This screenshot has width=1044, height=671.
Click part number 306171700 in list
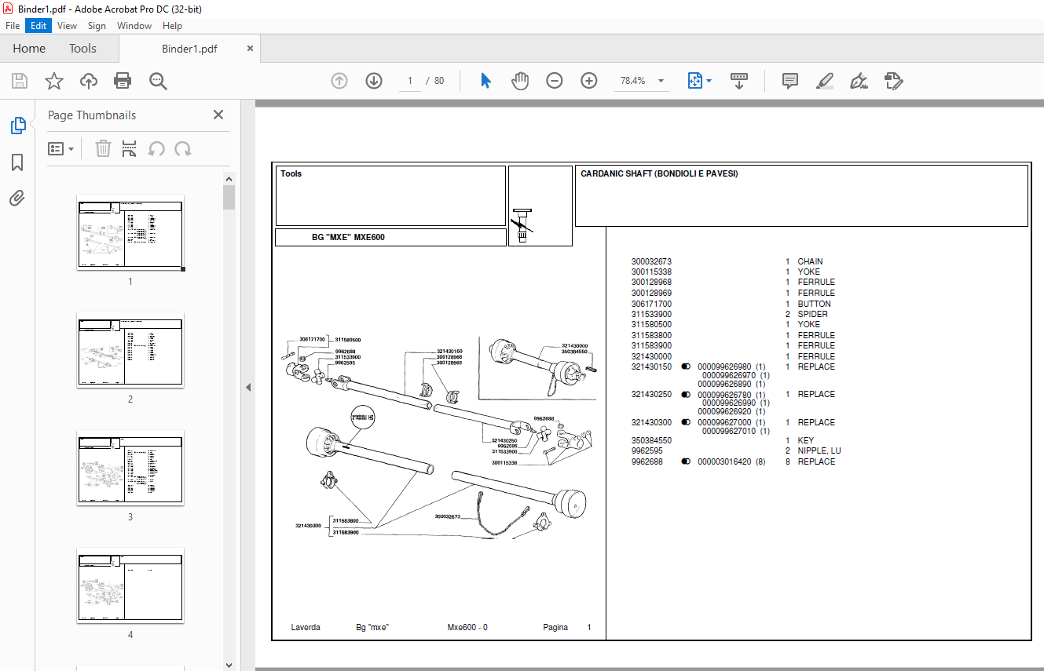click(x=651, y=304)
